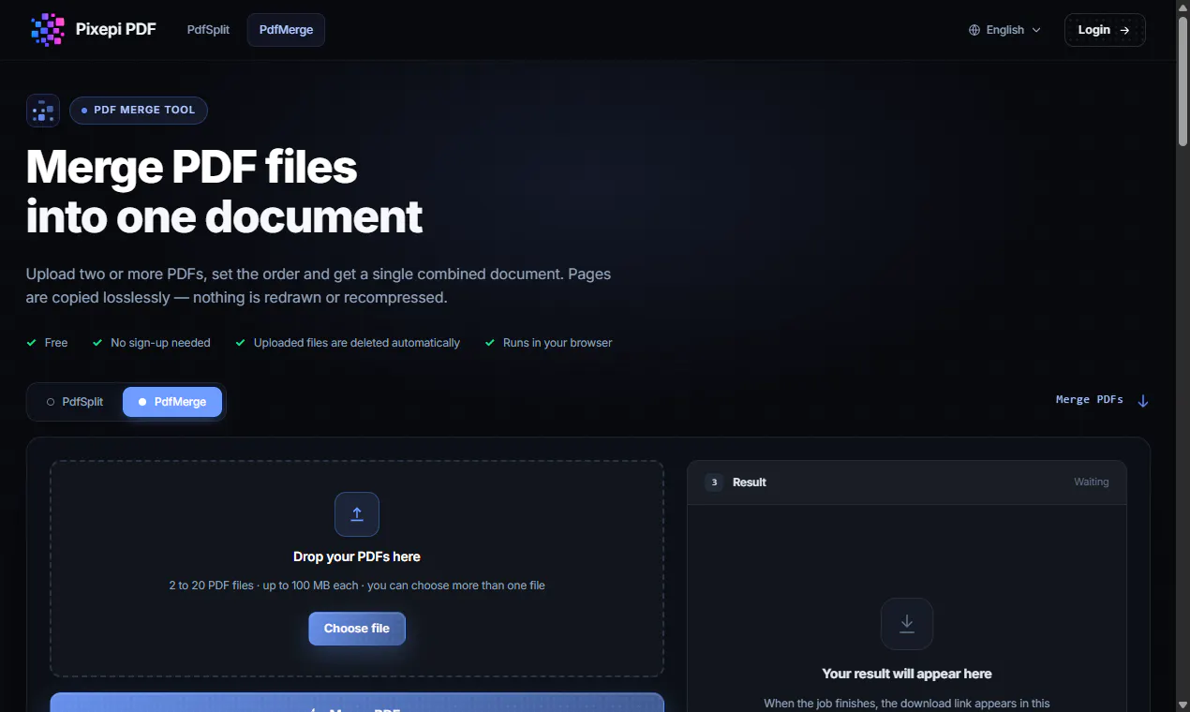Click the step 3 badge in the Result header
The height and width of the screenshot is (712, 1190).
(x=714, y=482)
